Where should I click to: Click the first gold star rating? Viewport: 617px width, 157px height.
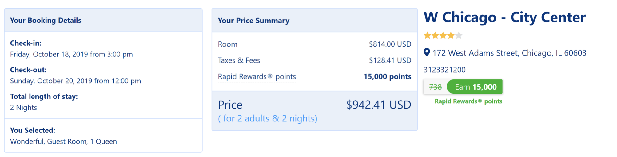[x=427, y=36]
